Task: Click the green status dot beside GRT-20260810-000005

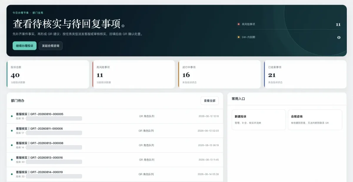Action: click(x=12, y=116)
